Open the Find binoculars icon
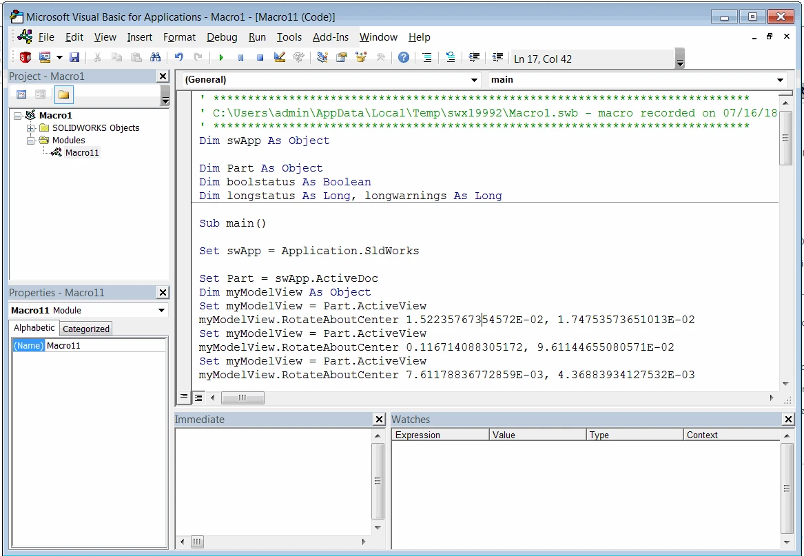Screen dimensions: 804x556 tap(155, 58)
